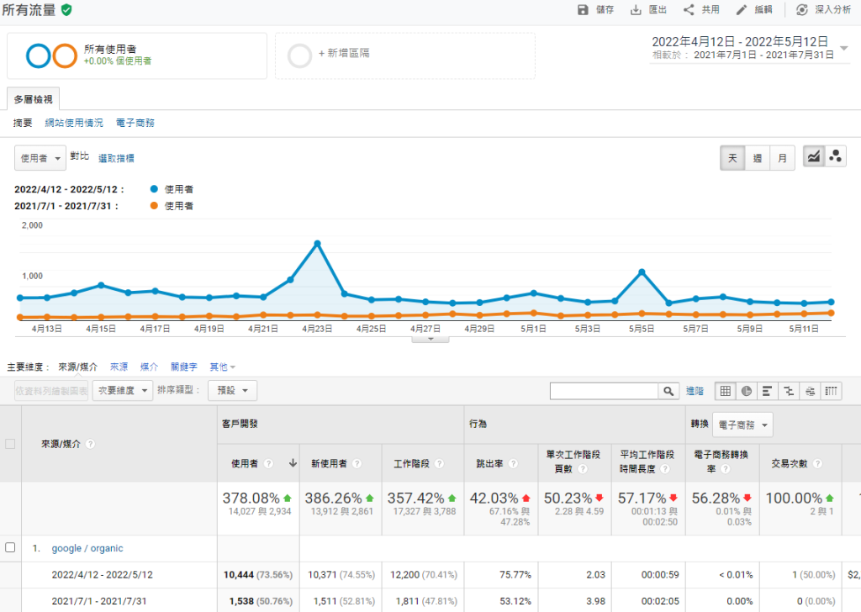Click the 匯出 export icon
This screenshot has width=861, height=612.
click(x=637, y=10)
